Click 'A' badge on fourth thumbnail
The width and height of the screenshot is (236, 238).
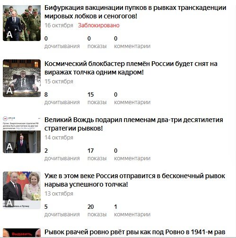click(9, 203)
